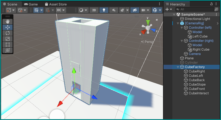The width and height of the screenshot is (221, 120).
Task: Click the Hierarchy panel lock icon
Action: [x=211, y=4]
